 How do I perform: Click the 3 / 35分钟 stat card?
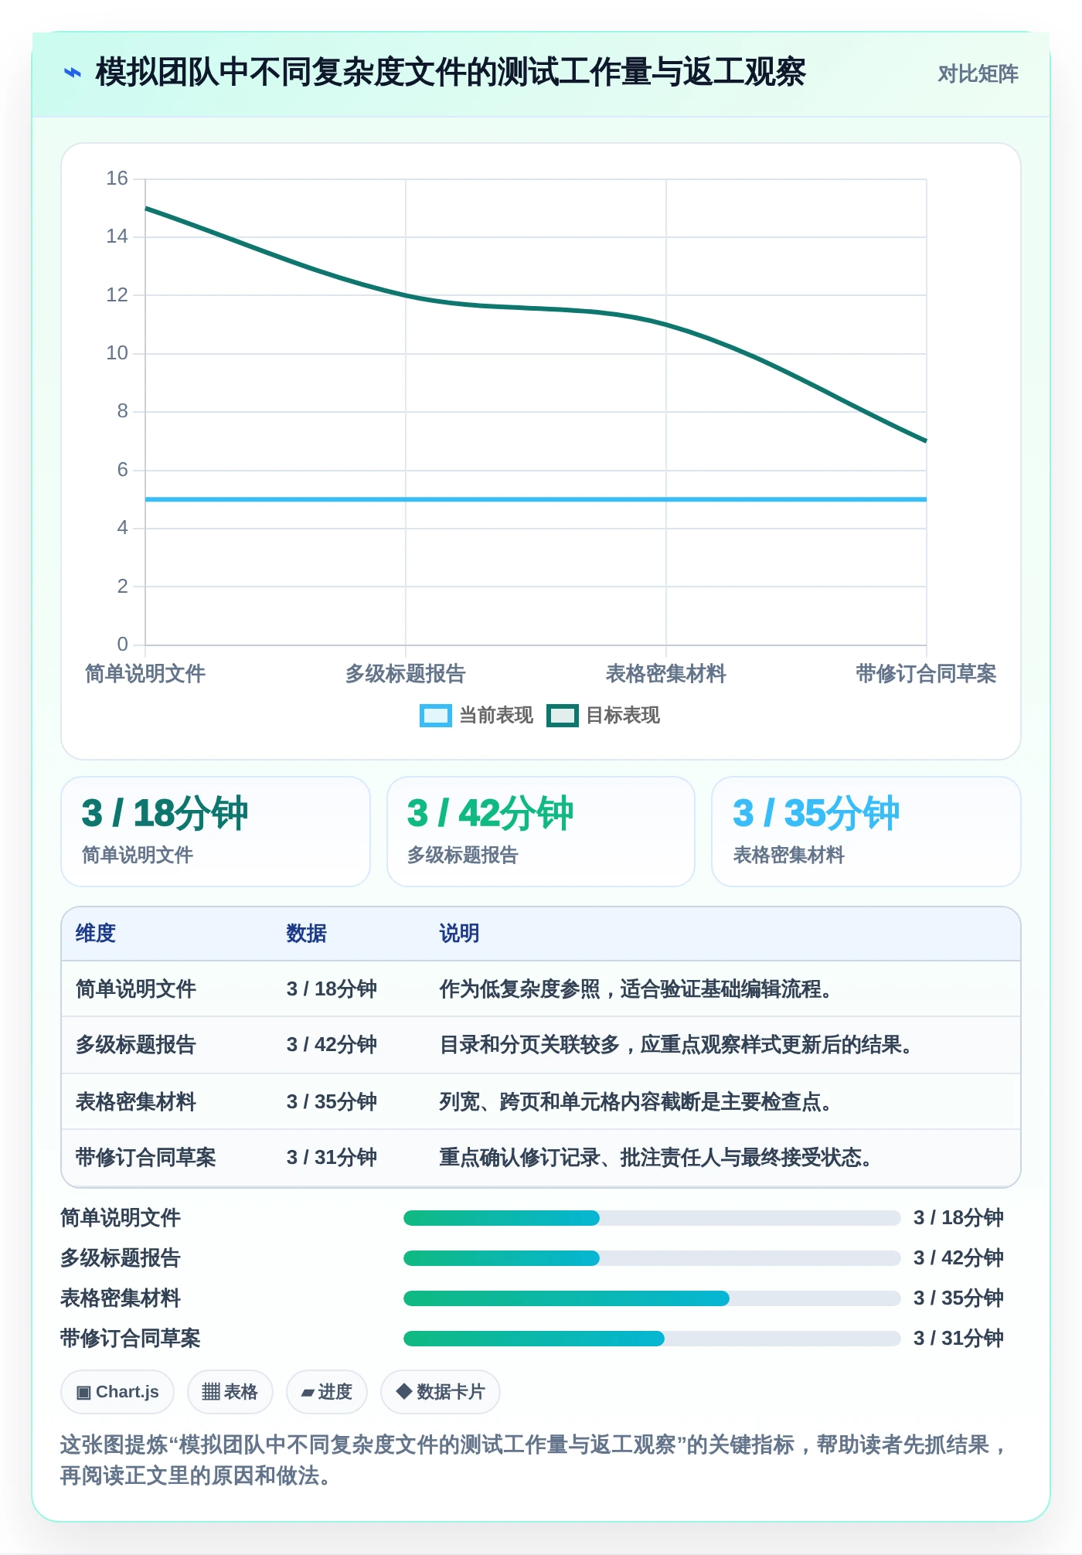click(866, 832)
